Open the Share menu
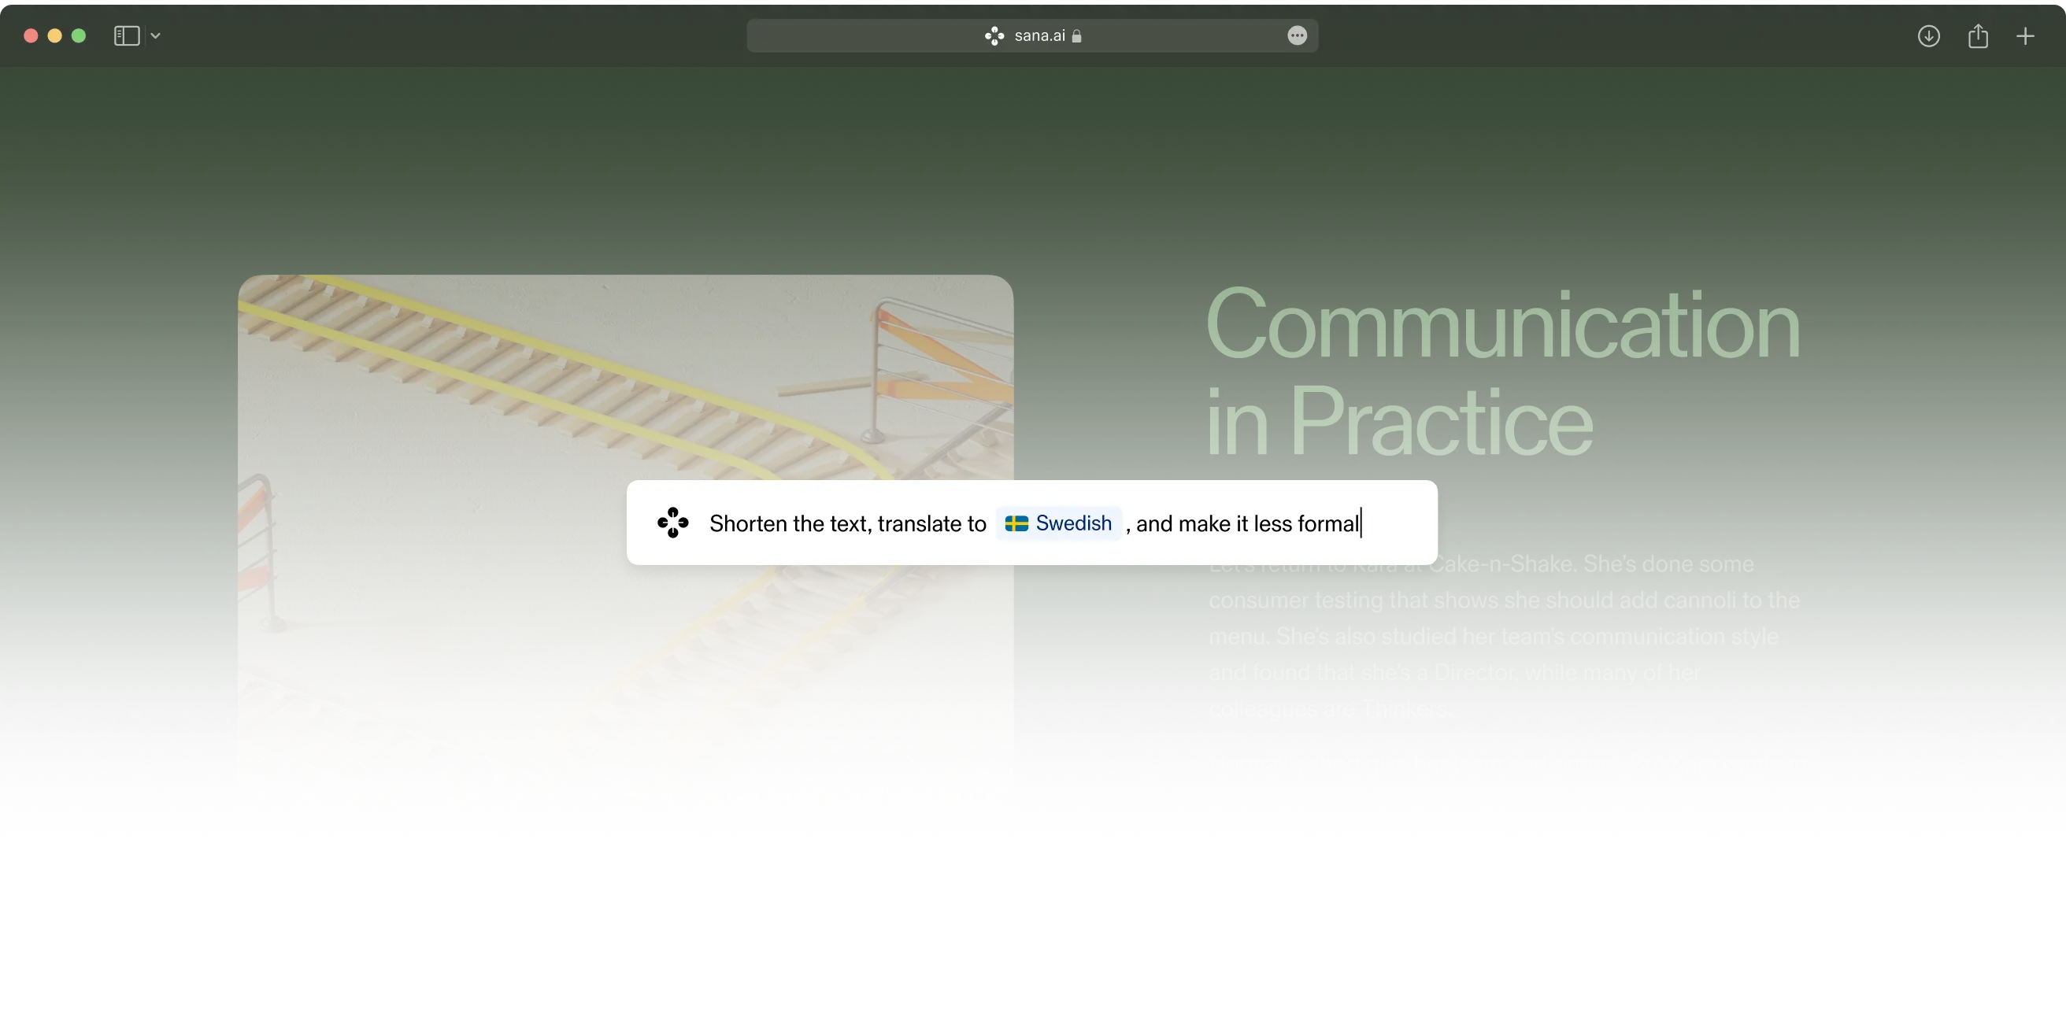 click(1978, 36)
